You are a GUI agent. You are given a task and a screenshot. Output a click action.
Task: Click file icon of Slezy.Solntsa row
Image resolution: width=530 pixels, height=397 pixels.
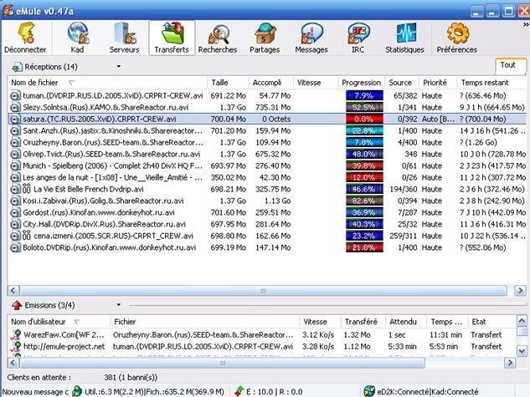pyautogui.click(x=15, y=108)
